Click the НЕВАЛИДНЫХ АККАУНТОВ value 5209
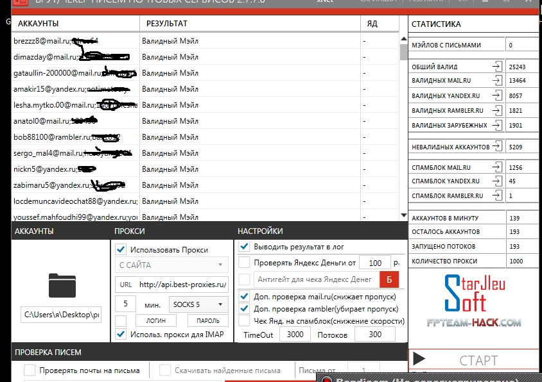542x382 pixels. (x=516, y=147)
